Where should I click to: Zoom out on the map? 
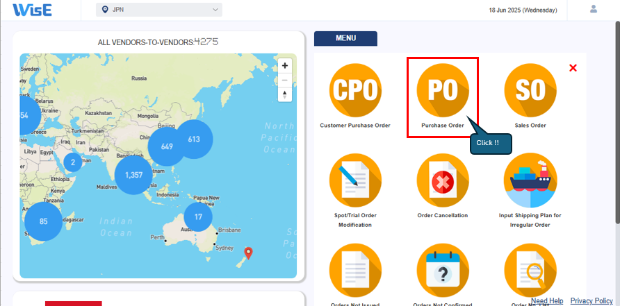285,80
